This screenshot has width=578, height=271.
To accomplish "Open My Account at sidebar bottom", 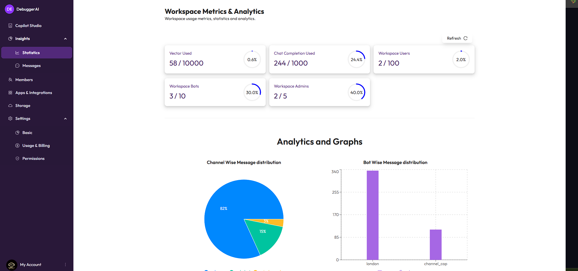I will pos(30,265).
